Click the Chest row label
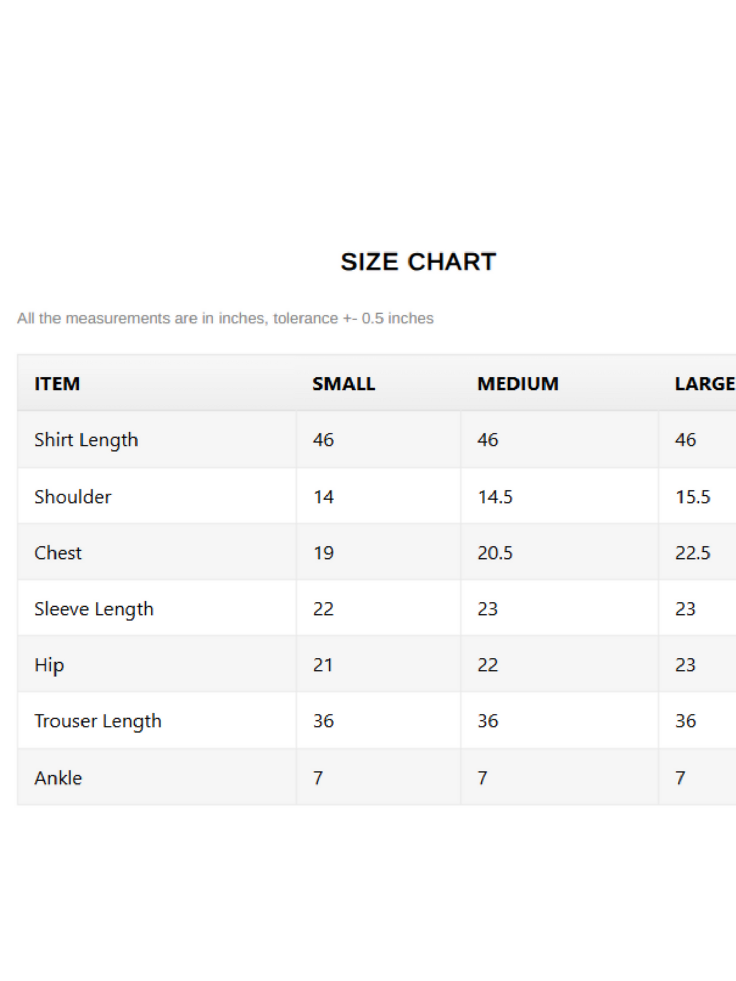The image size is (736, 981). click(58, 553)
